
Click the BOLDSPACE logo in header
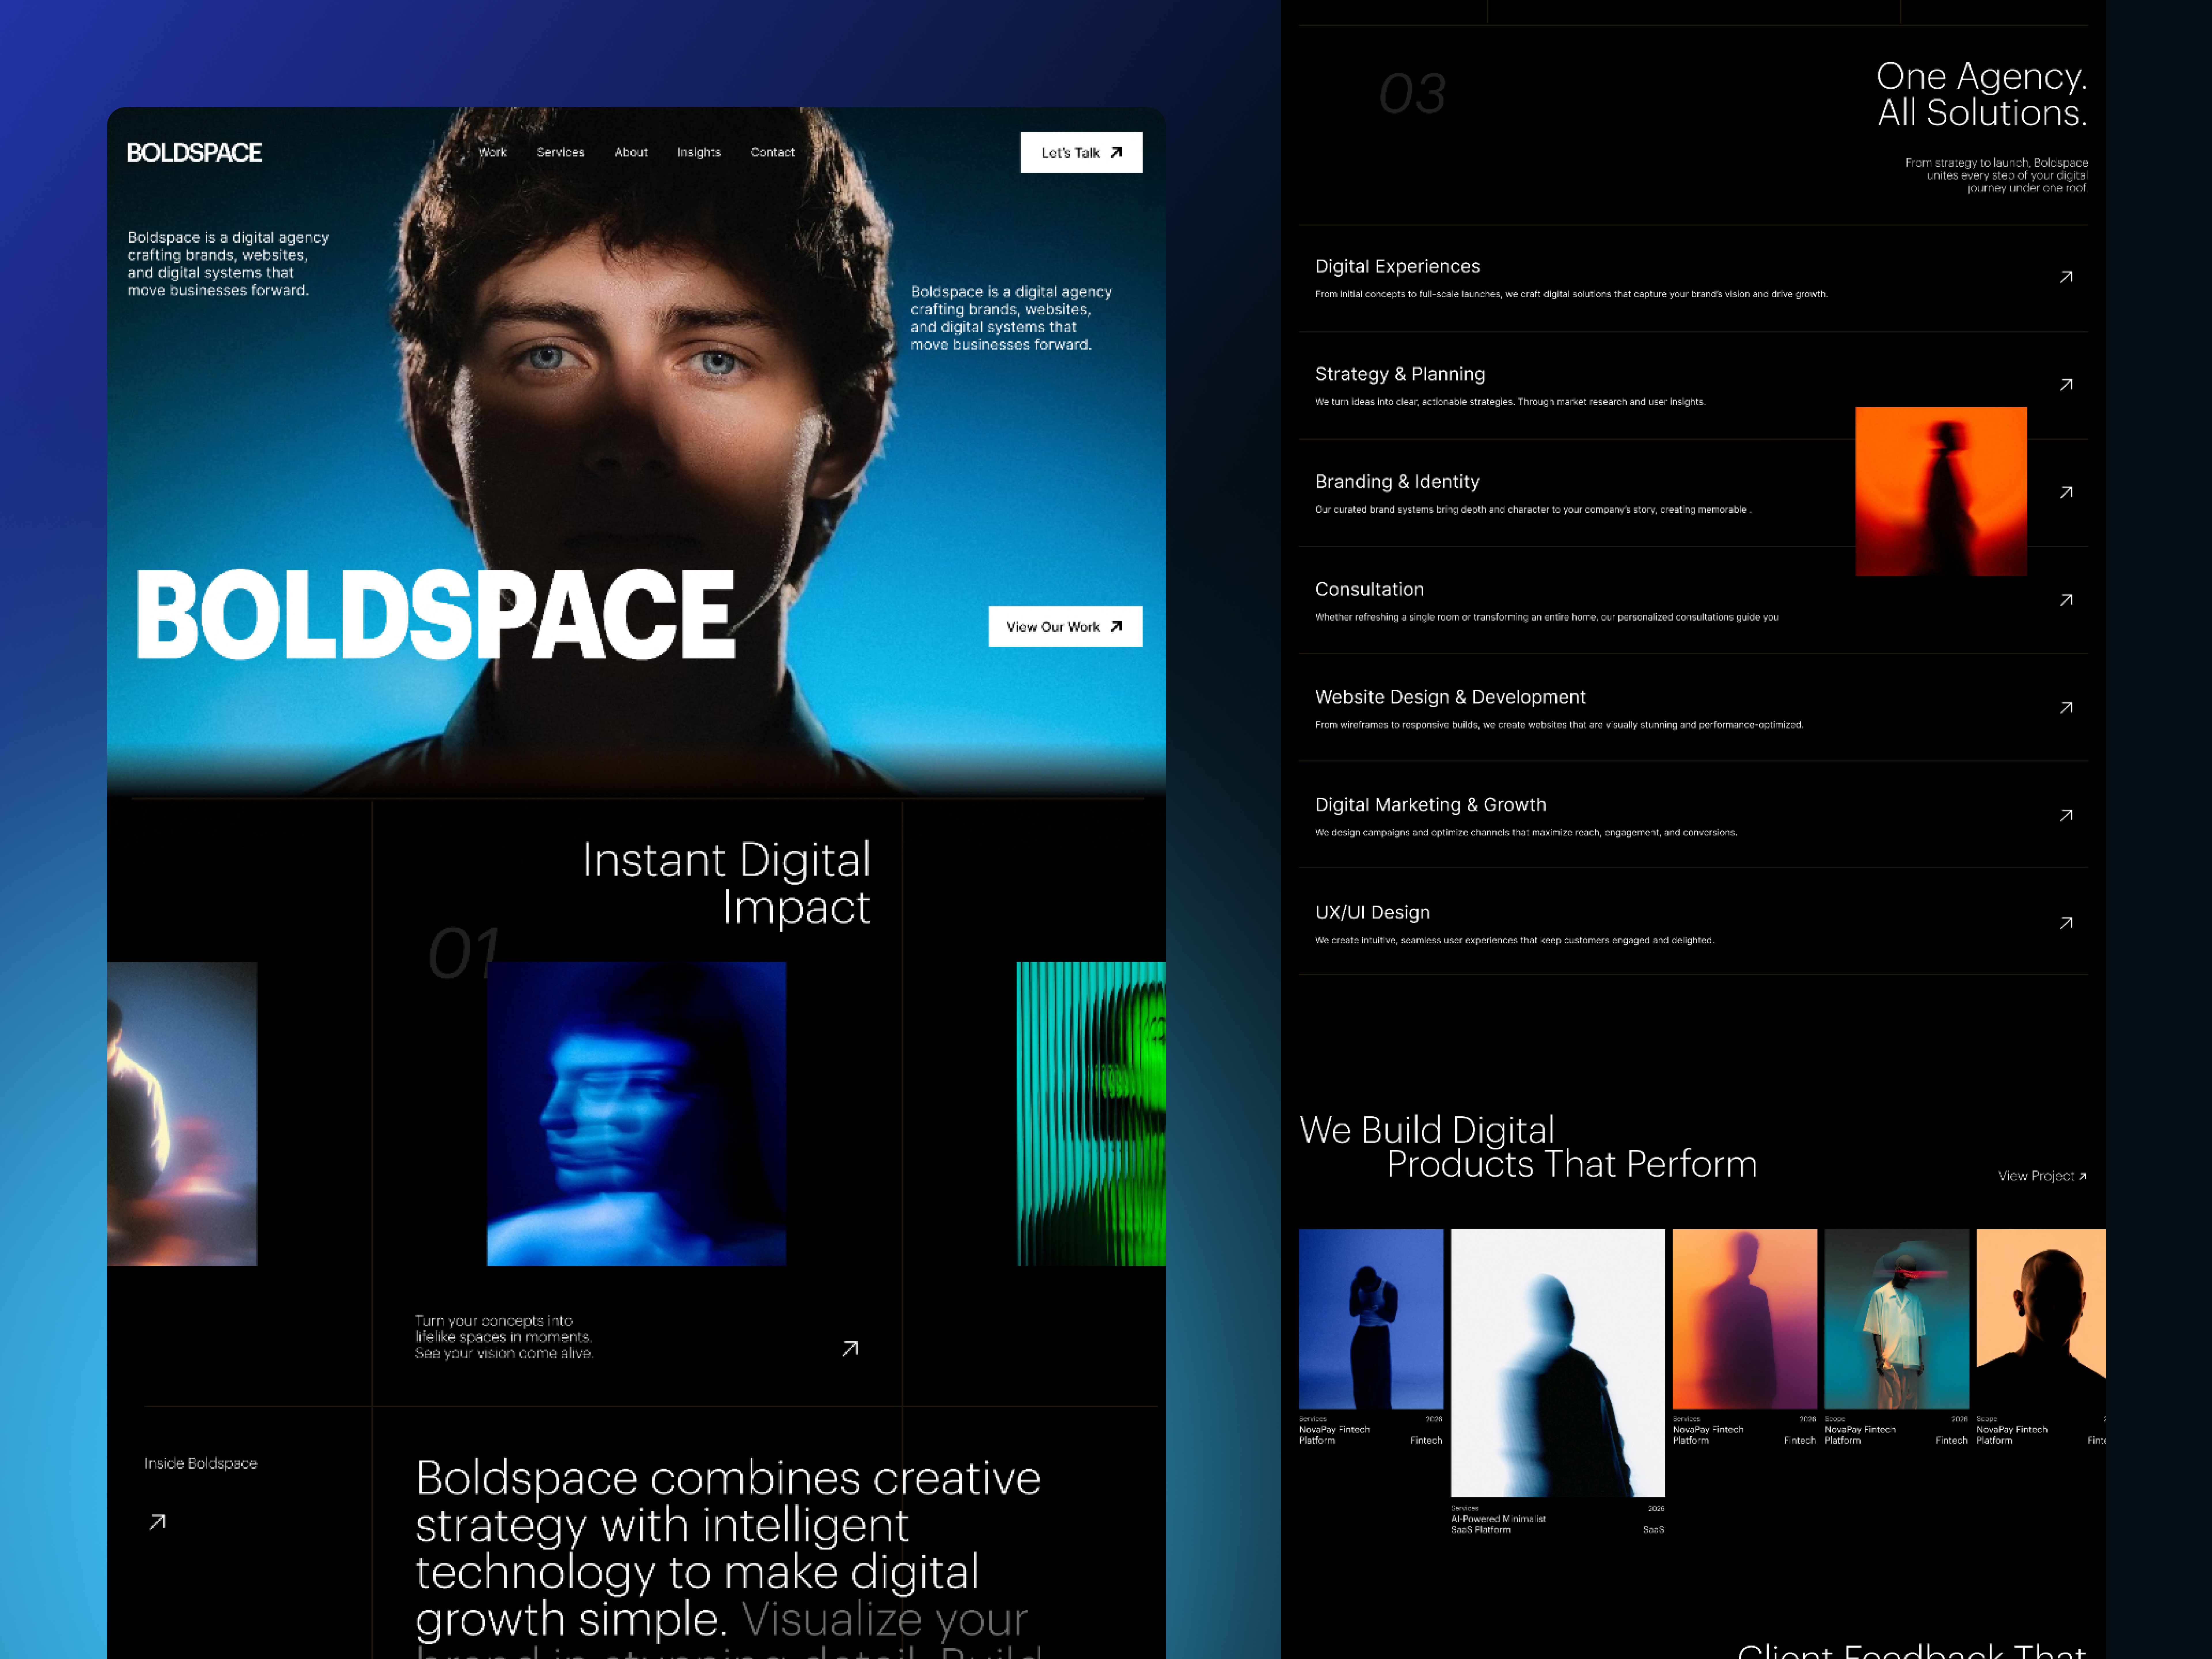click(x=194, y=152)
